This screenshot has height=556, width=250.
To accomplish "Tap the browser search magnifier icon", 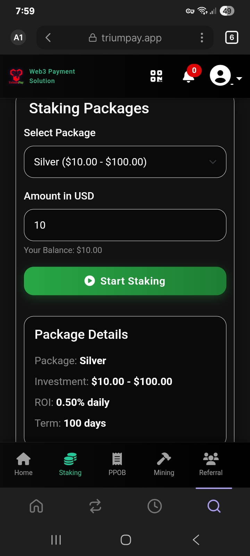I will click(x=214, y=506).
